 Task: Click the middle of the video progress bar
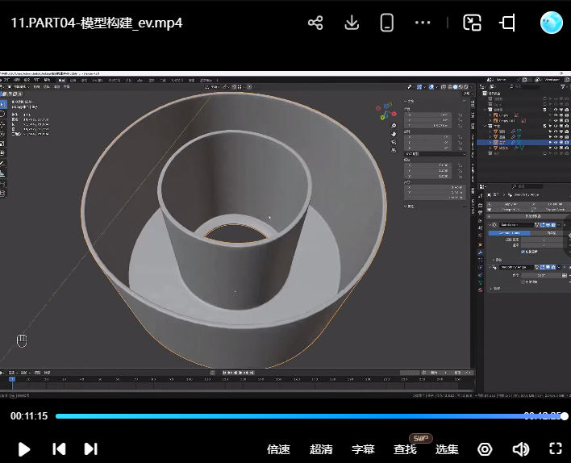[x=310, y=416]
